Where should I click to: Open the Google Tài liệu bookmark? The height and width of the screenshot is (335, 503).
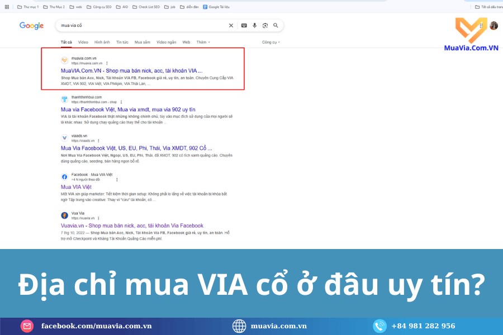pos(216,7)
